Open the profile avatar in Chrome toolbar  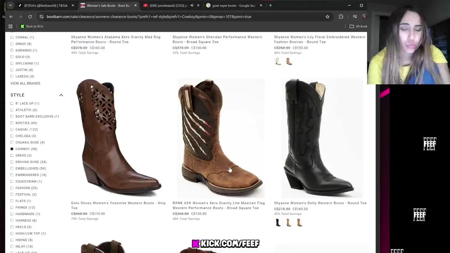pos(364,17)
